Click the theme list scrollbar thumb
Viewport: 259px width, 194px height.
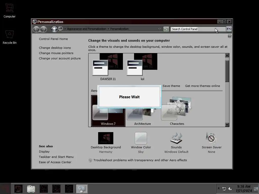[x=227, y=71]
